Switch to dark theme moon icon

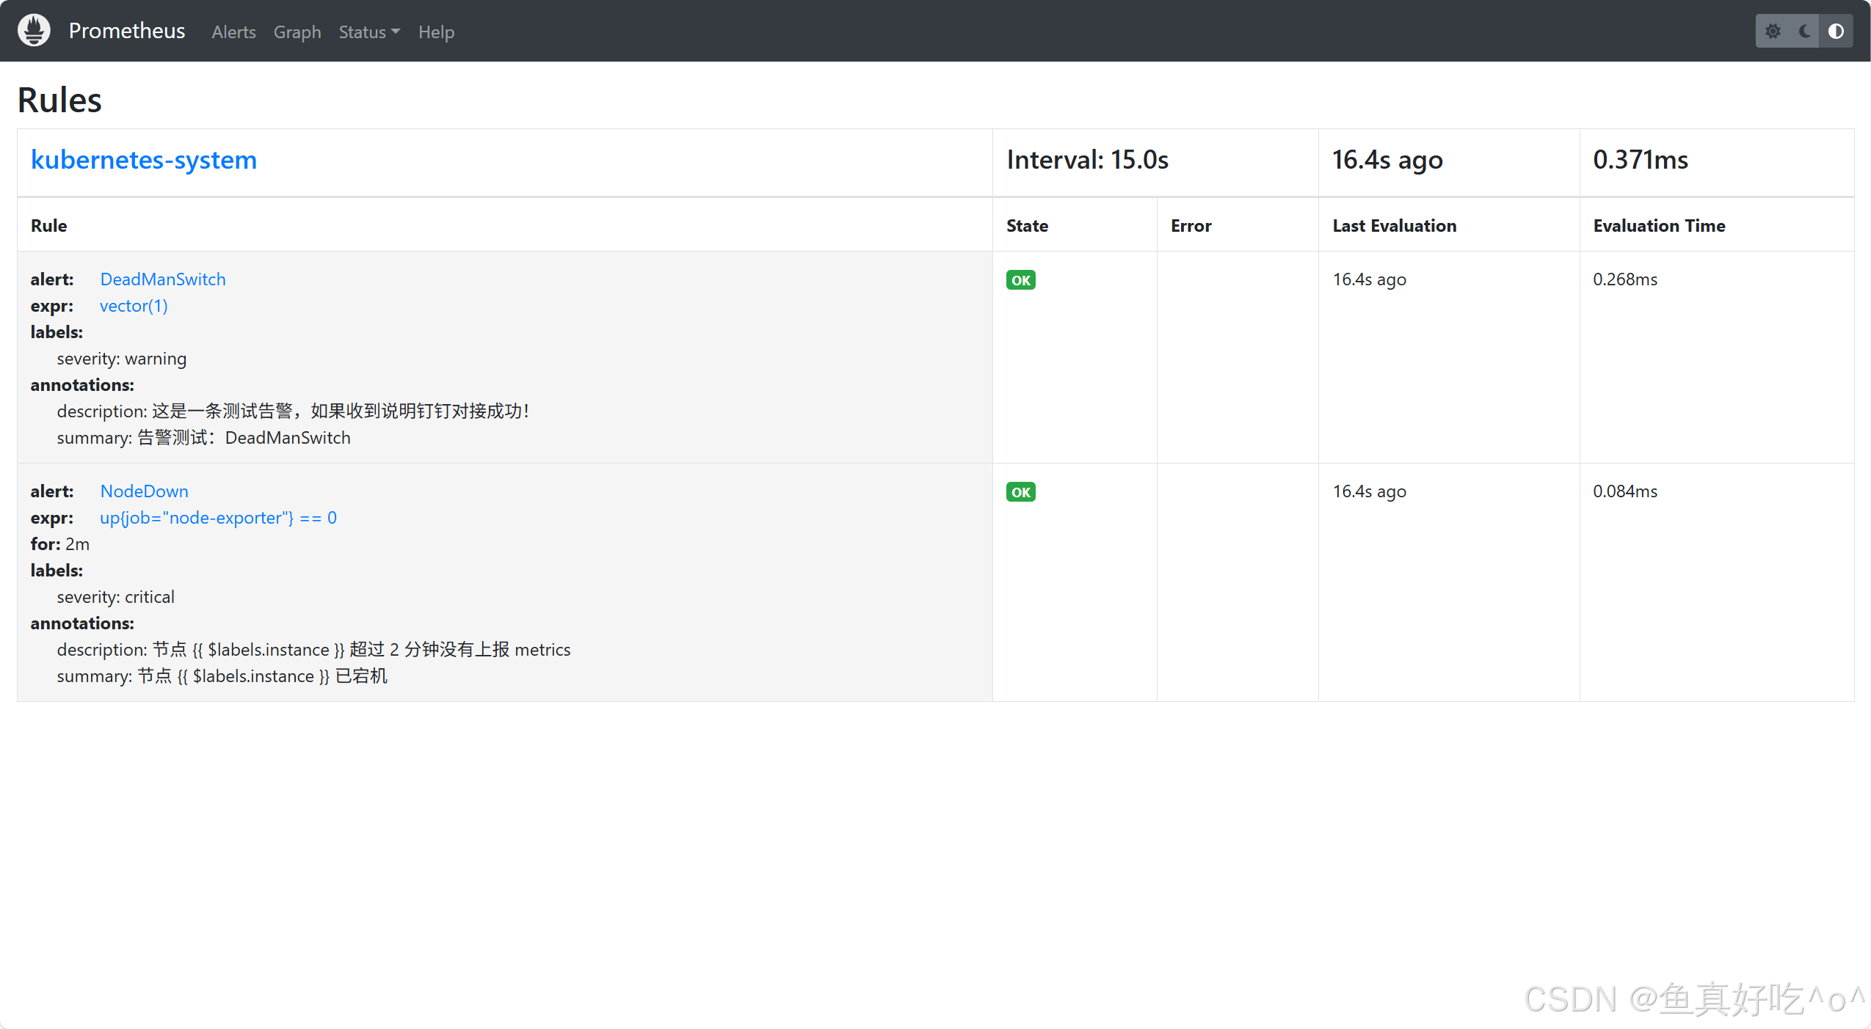pos(1804,32)
